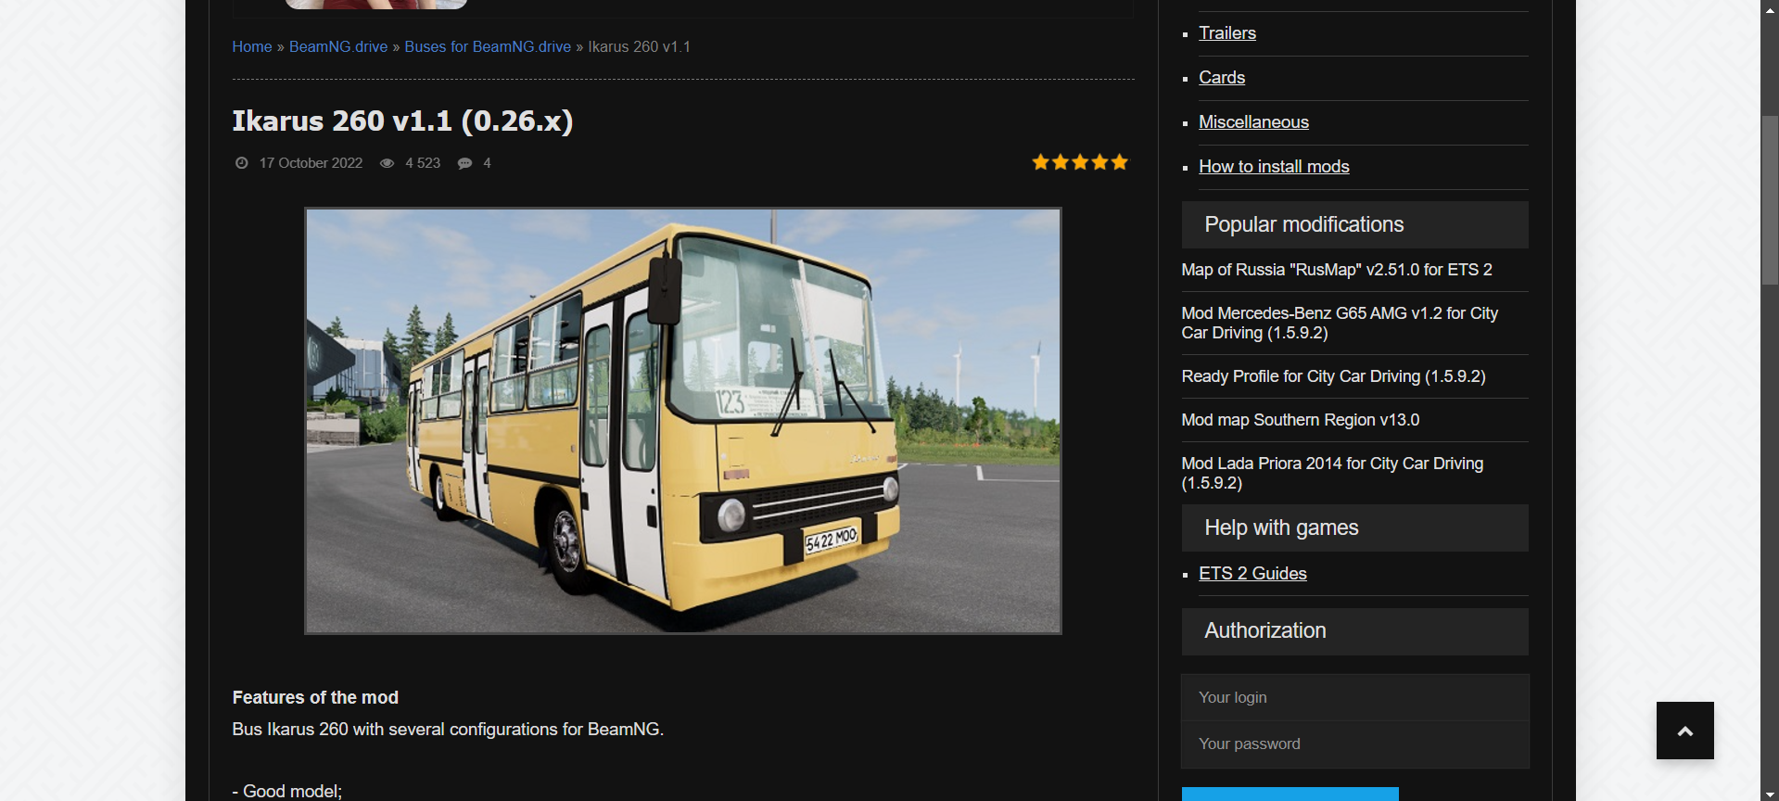This screenshot has height=801, width=1779.
Task: Open the Trailers category
Action: [1227, 33]
